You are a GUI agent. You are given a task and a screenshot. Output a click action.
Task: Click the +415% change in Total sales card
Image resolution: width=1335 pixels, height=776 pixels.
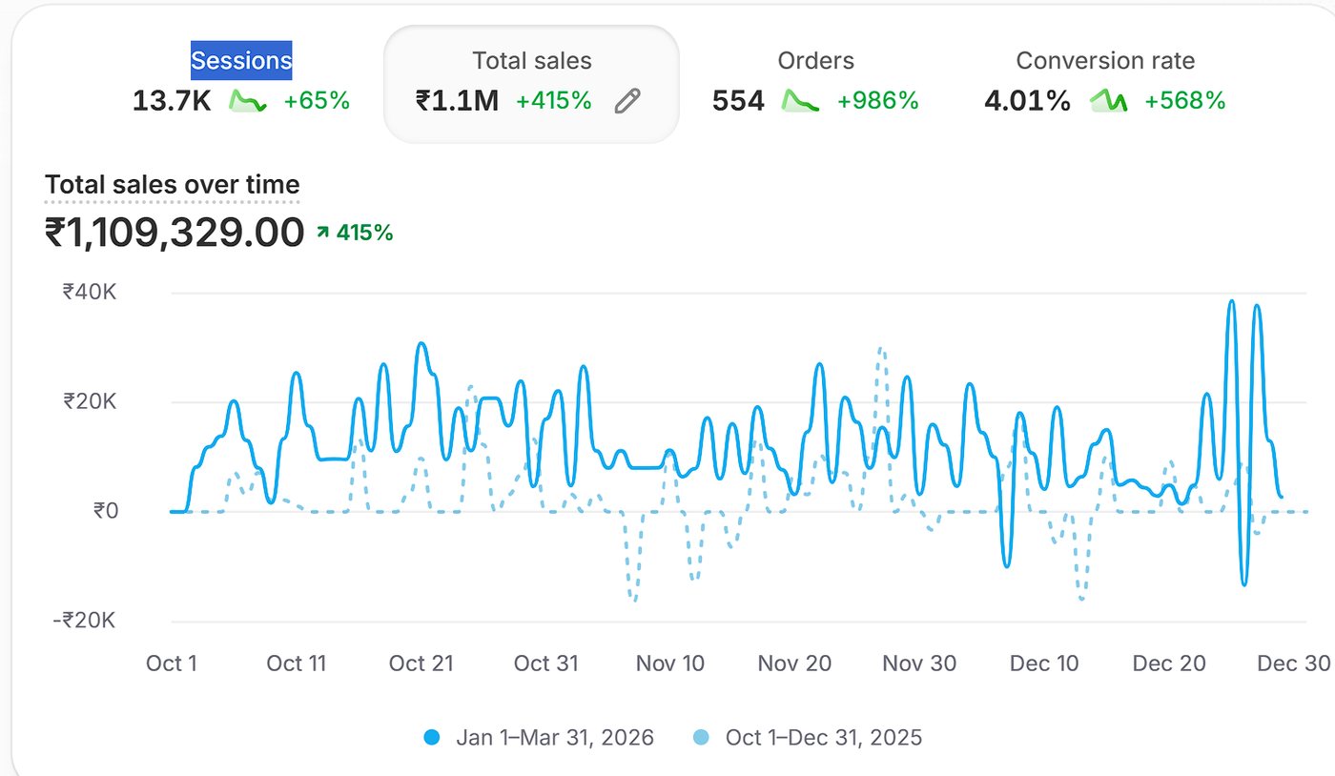tap(554, 100)
